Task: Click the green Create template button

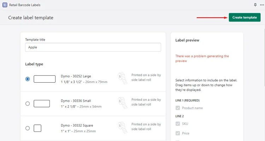Action: (245, 17)
